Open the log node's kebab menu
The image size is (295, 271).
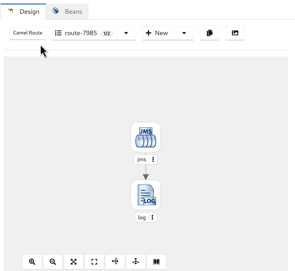(x=153, y=217)
